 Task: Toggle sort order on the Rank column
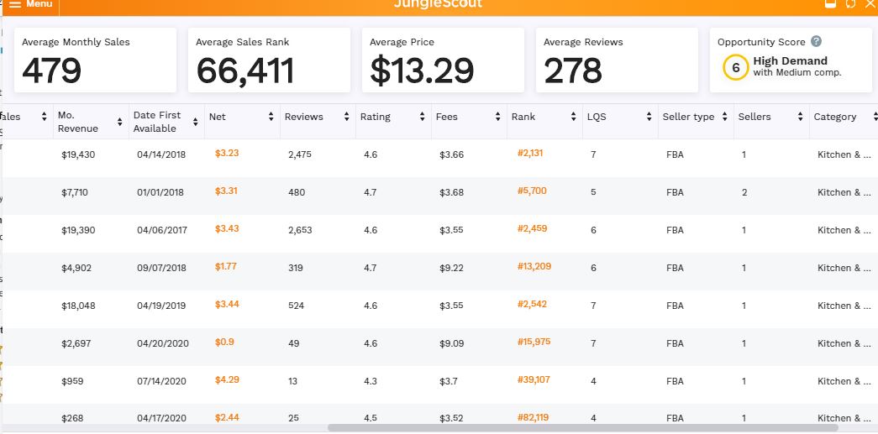[573, 117]
